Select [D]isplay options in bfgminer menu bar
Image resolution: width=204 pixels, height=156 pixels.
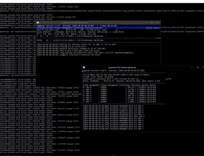(x=93, y=28)
